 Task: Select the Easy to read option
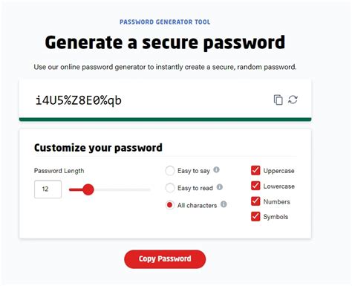click(170, 188)
